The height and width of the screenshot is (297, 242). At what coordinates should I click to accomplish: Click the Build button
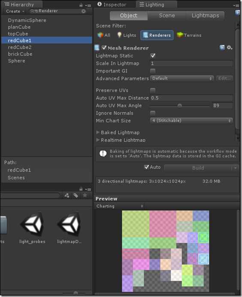coord(198,168)
